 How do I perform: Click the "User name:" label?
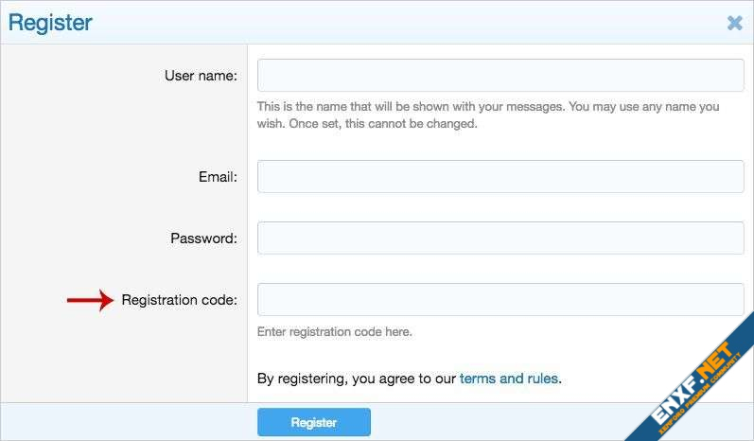coord(201,76)
